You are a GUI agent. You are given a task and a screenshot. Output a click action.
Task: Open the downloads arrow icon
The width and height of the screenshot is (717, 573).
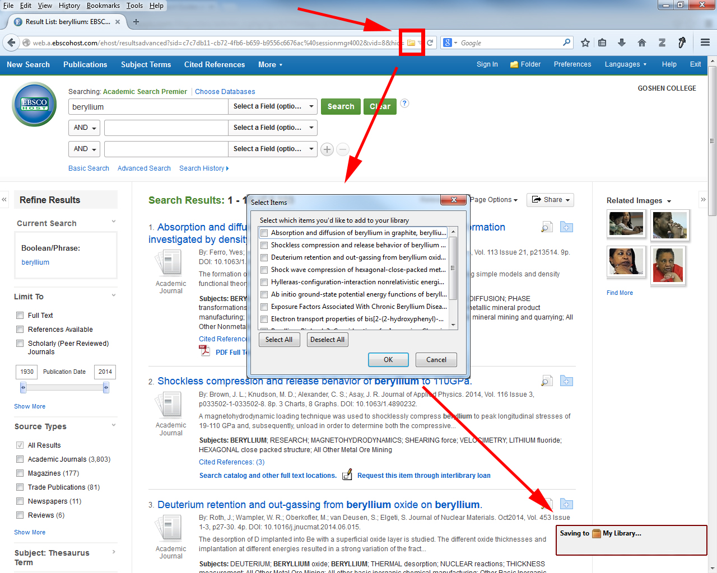click(x=622, y=43)
